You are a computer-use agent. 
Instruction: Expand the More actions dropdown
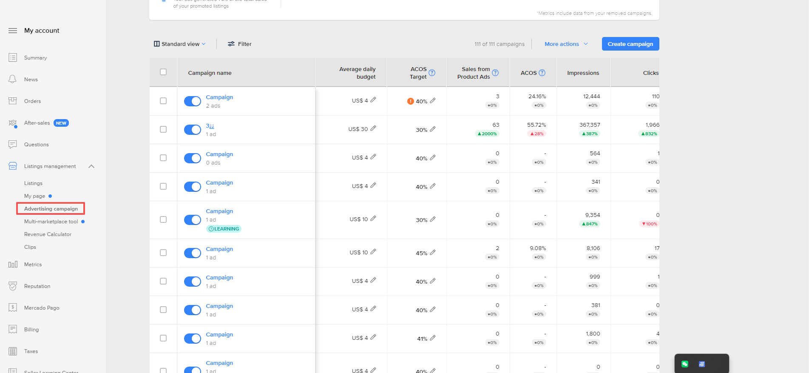(x=566, y=44)
